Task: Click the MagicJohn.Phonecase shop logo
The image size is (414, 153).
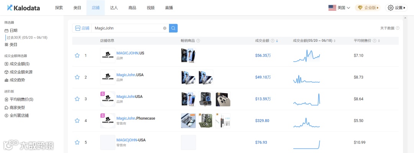Action: (108, 120)
